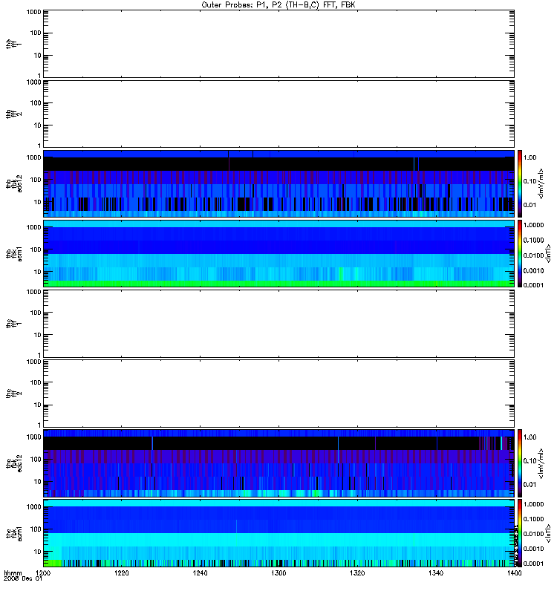Viewport: 557px width, 594px height.
Task: Click the <|nT|> unit label of thc scm1 color bar
Action: pos(548,533)
